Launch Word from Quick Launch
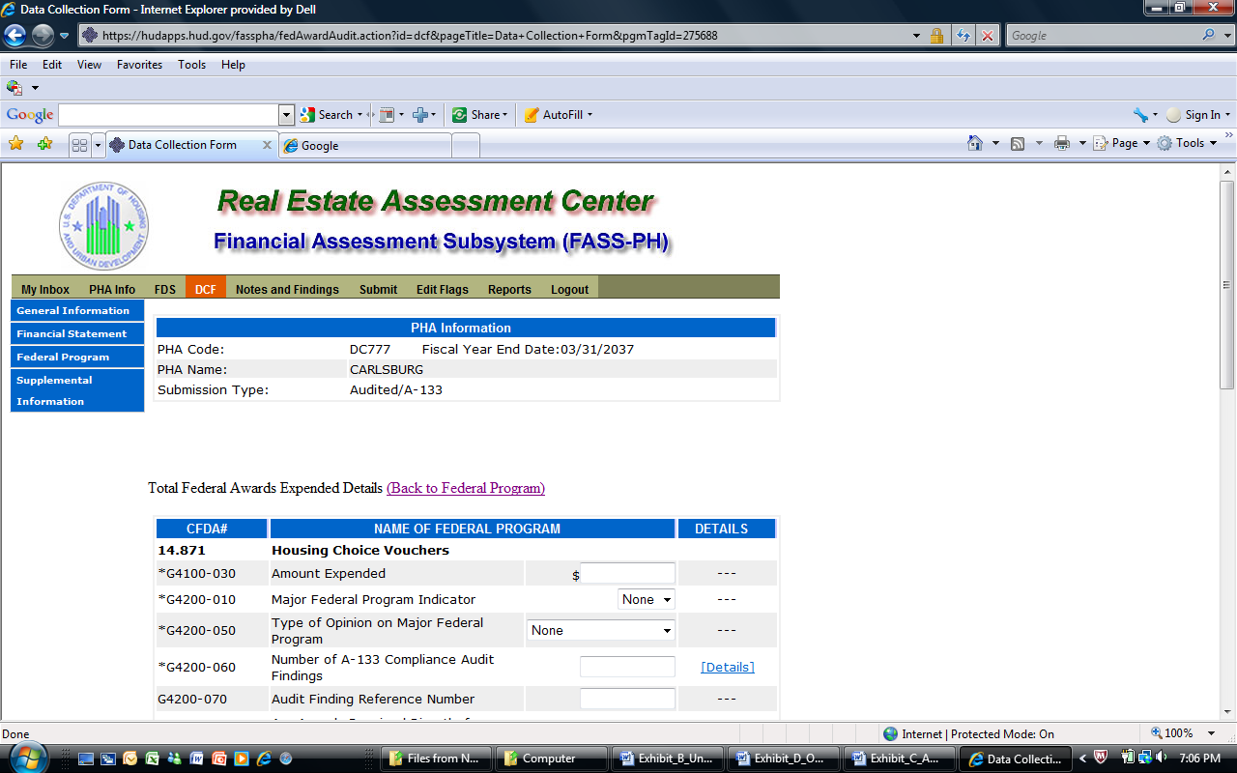This screenshot has width=1237, height=773. (x=197, y=759)
